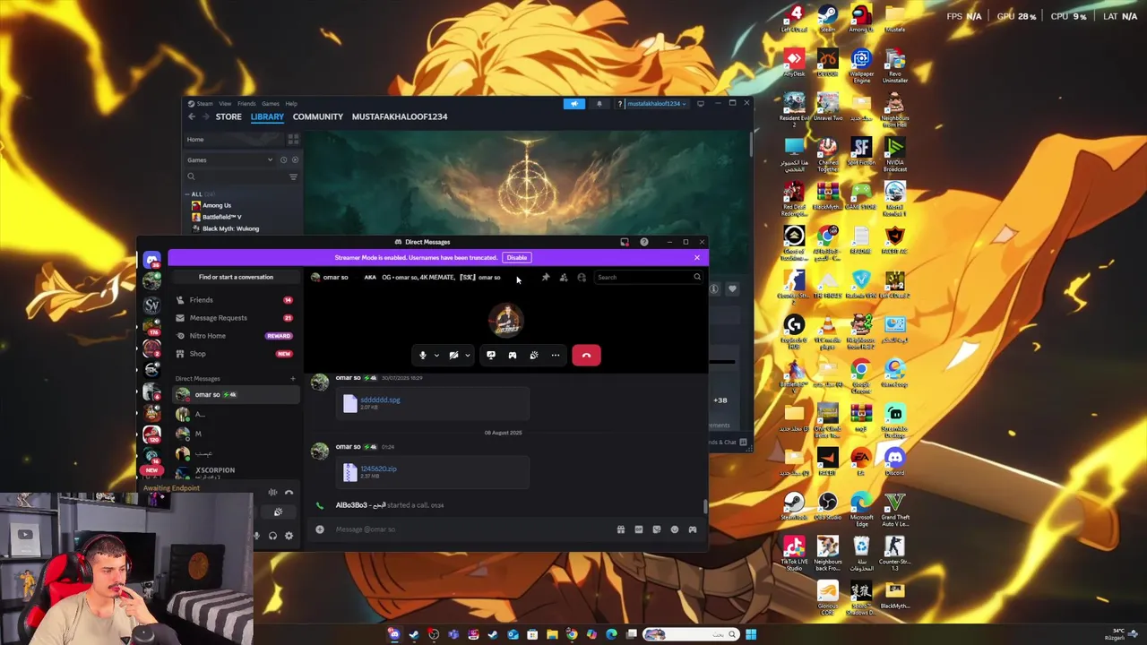This screenshot has height=645, width=1147.
Task: Open pinned messages in Discord
Action: 545,278
